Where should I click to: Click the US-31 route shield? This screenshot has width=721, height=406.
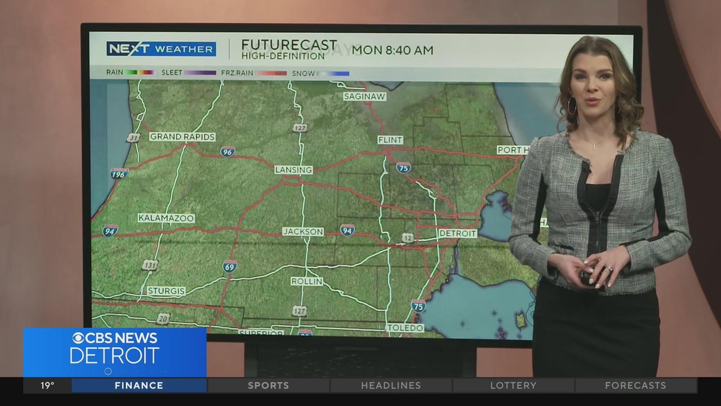click(133, 138)
